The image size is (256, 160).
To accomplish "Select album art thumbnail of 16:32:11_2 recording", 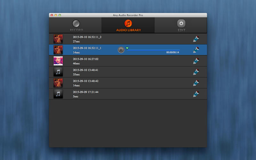I will (58, 39).
